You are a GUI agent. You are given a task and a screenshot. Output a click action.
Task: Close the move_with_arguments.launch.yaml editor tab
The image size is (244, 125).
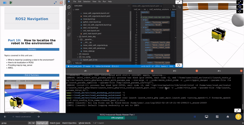[x=161, y=6]
